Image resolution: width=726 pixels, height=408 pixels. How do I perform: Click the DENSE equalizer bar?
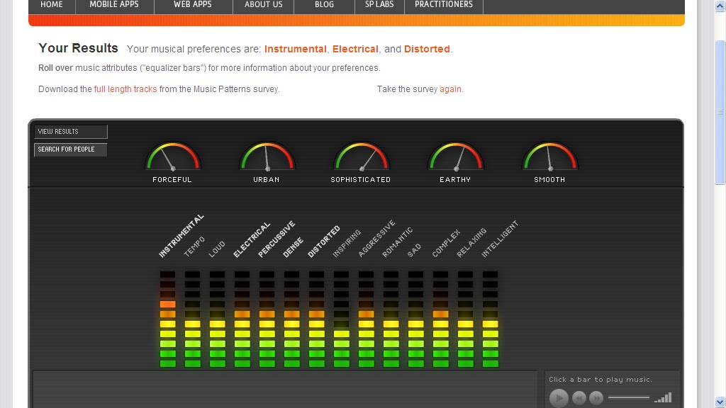click(291, 319)
